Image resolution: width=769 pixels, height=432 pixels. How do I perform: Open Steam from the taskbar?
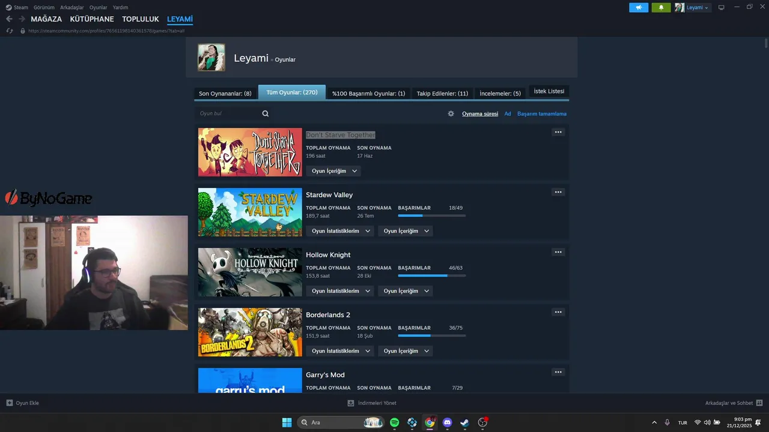click(x=464, y=422)
